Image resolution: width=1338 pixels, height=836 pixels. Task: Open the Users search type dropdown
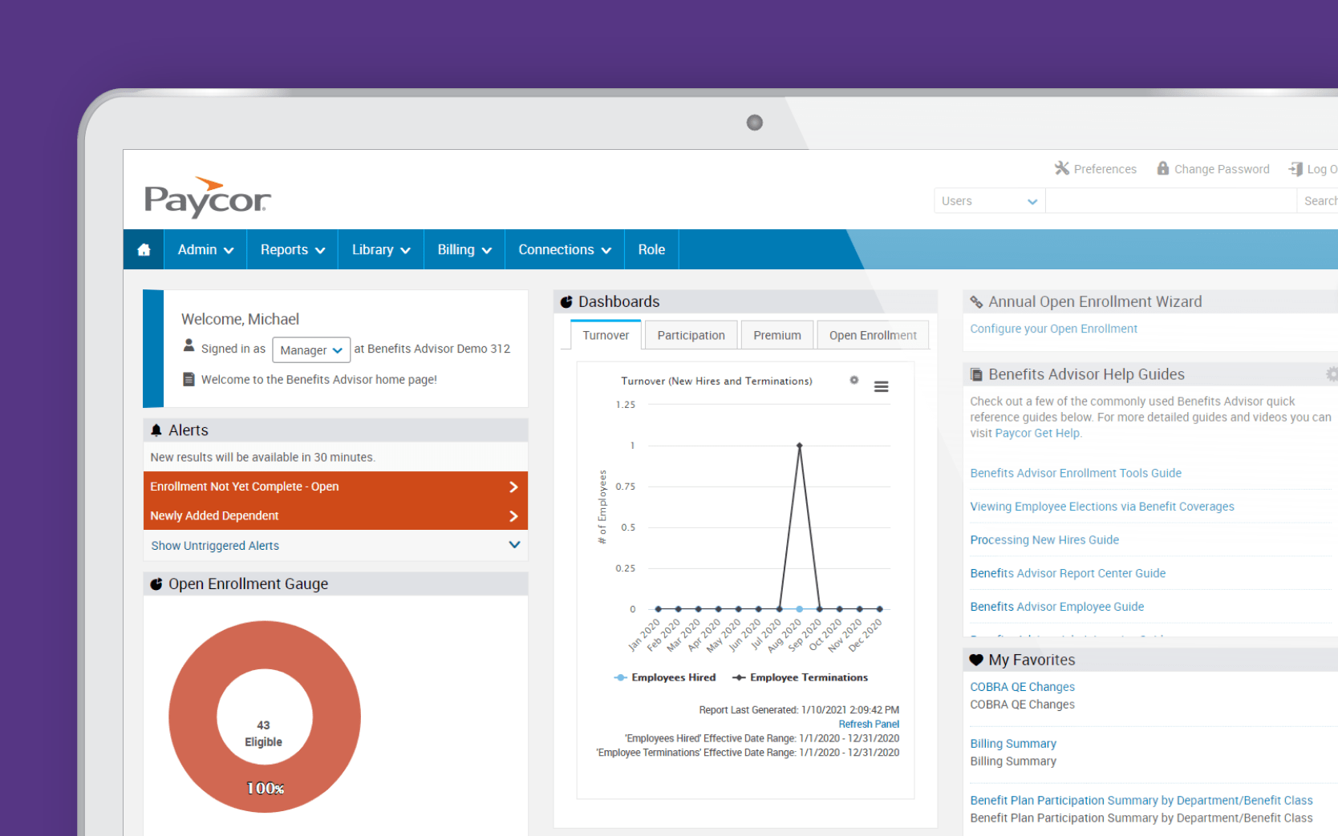(x=990, y=201)
